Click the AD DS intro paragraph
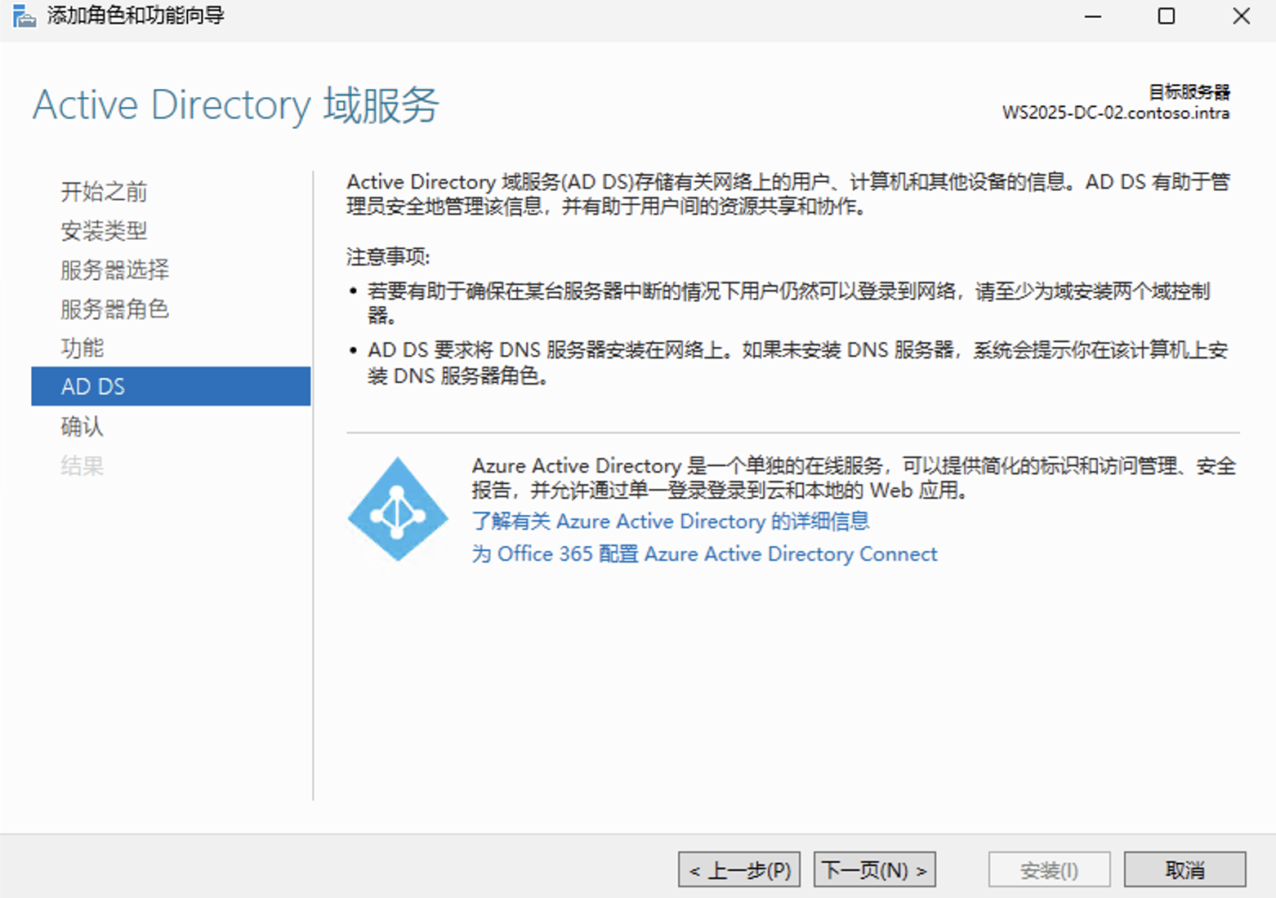Screen dimensions: 1276x898 click(x=788, y=193)
